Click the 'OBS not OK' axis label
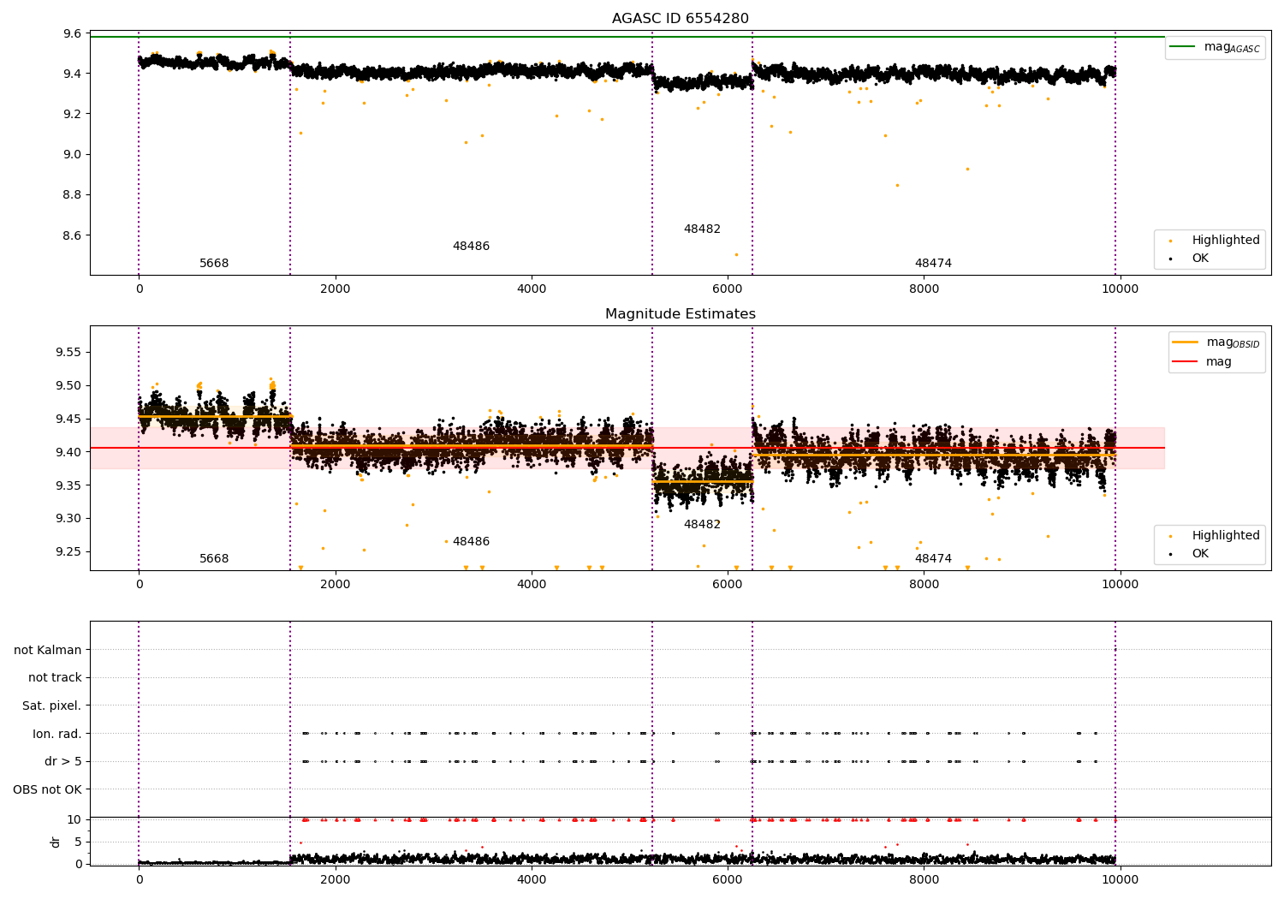Image resolution: width=1284 pixels, height=899 pixels. click(x=47, y=789)
